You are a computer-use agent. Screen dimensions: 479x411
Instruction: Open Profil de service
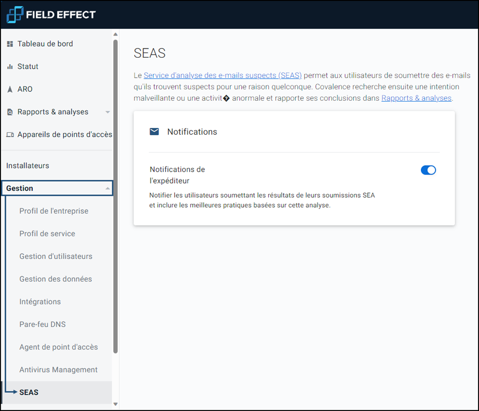point(48,234)
